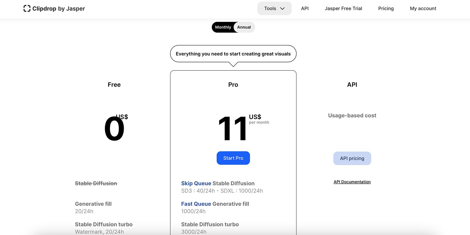Open the Pricing page
The height and width of the screenshot is (235, 470).
pyautogui.click(x=386, y=8)
